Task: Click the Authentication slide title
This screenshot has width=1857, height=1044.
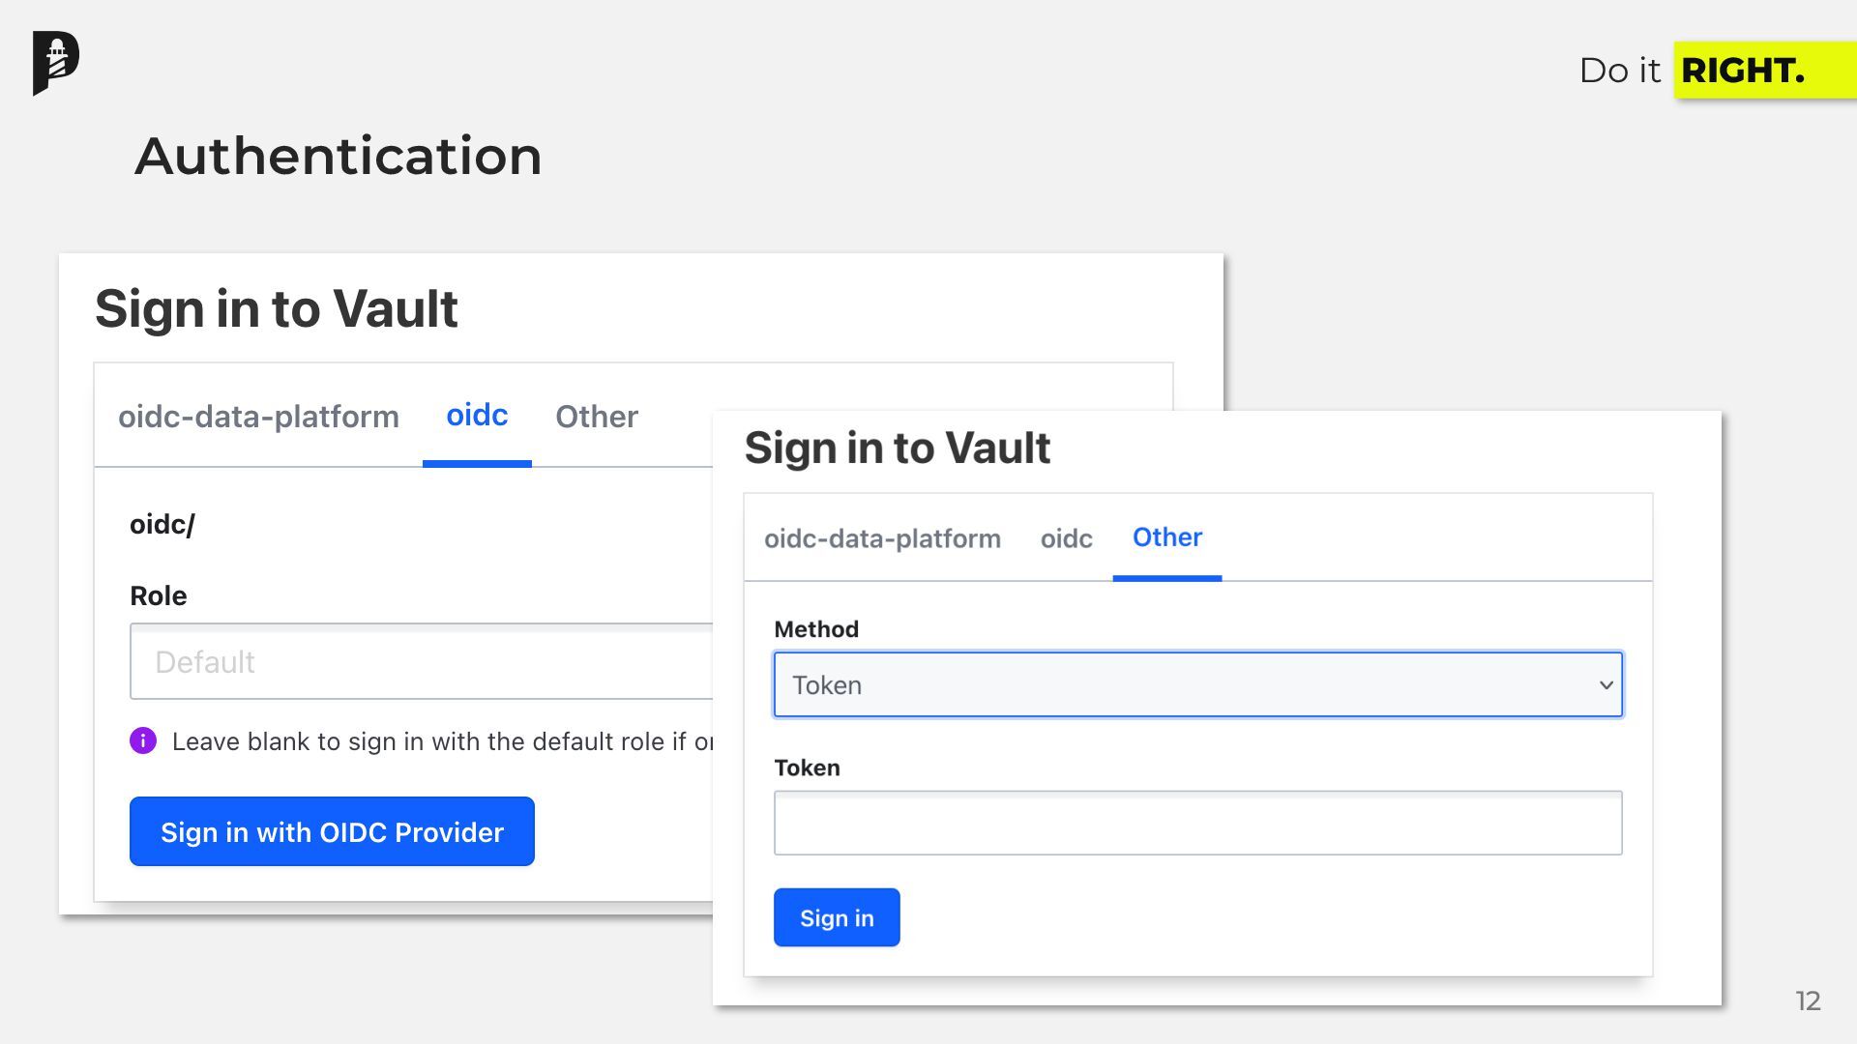Action: [338, 156]
